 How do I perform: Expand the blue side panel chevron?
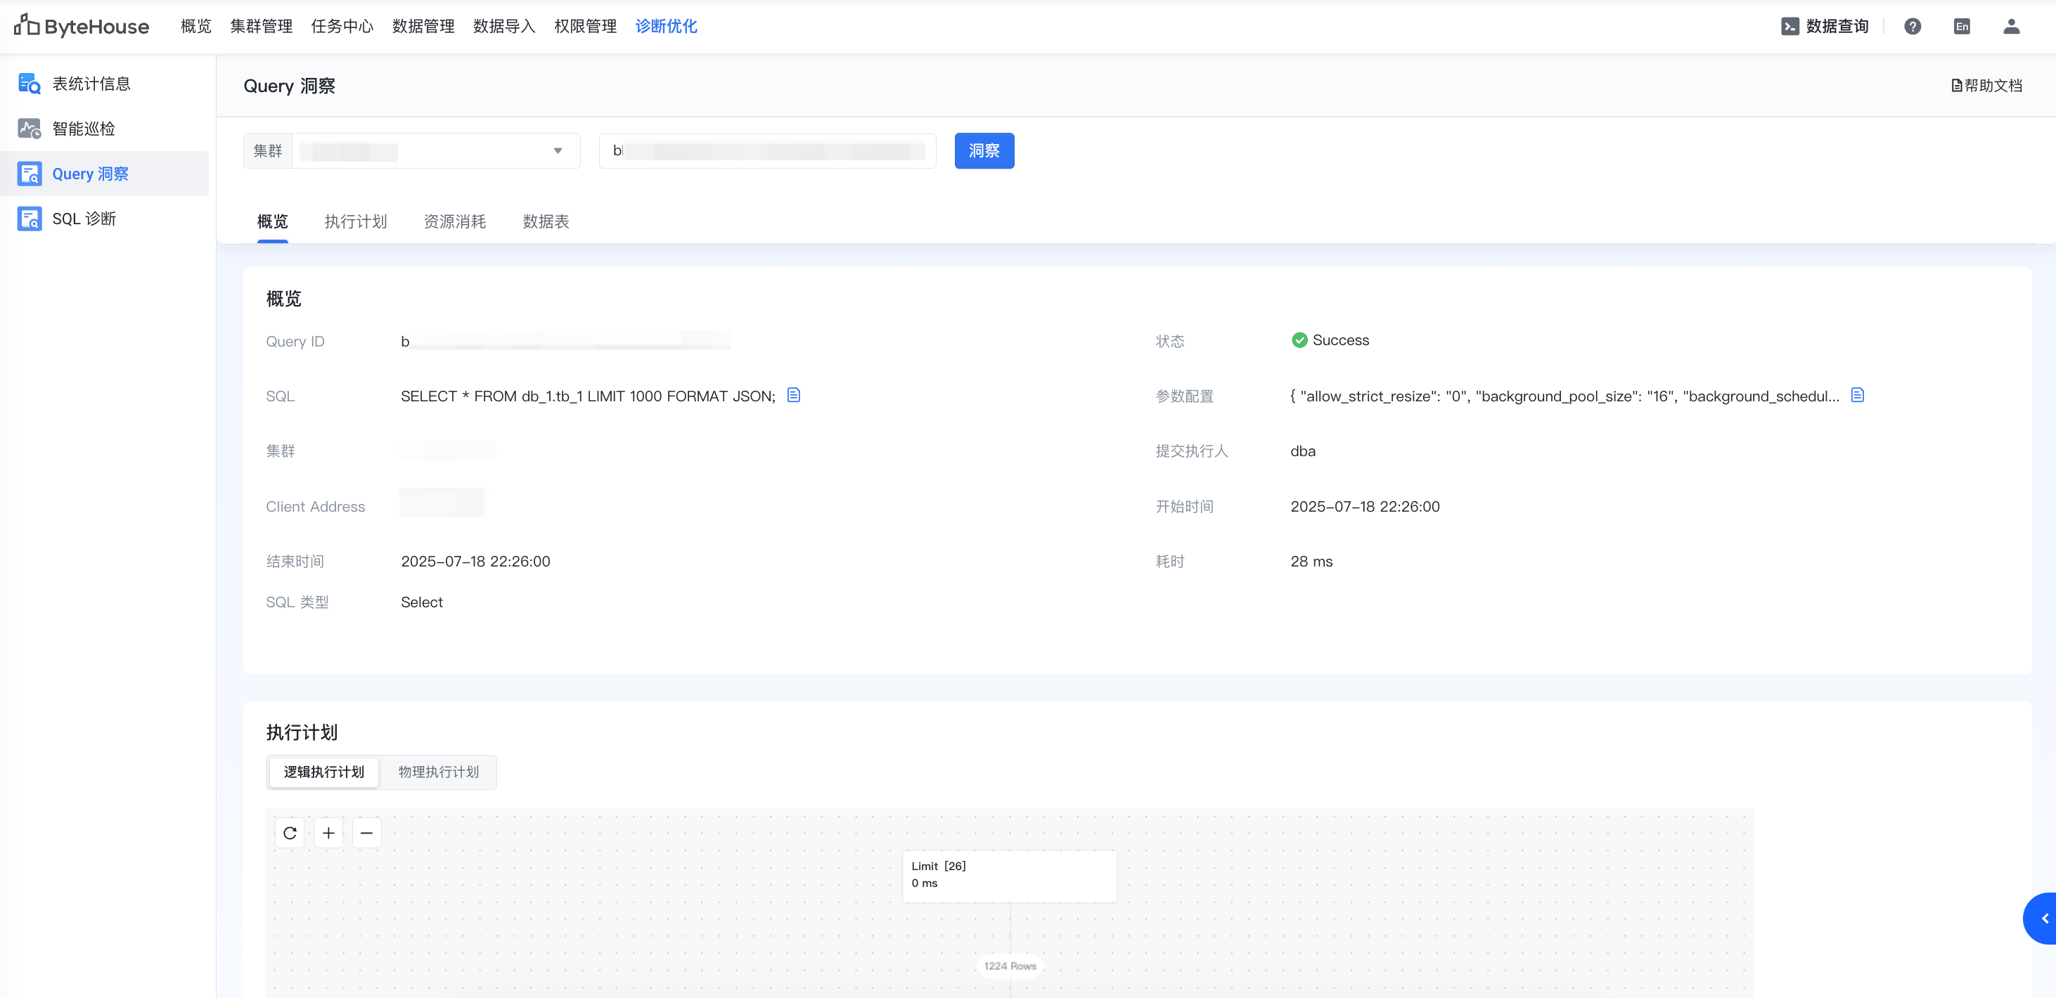2044,918
